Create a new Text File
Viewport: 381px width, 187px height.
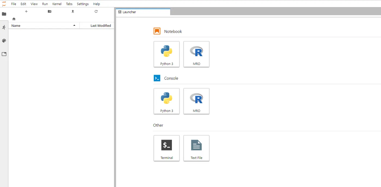coord(196,148)
